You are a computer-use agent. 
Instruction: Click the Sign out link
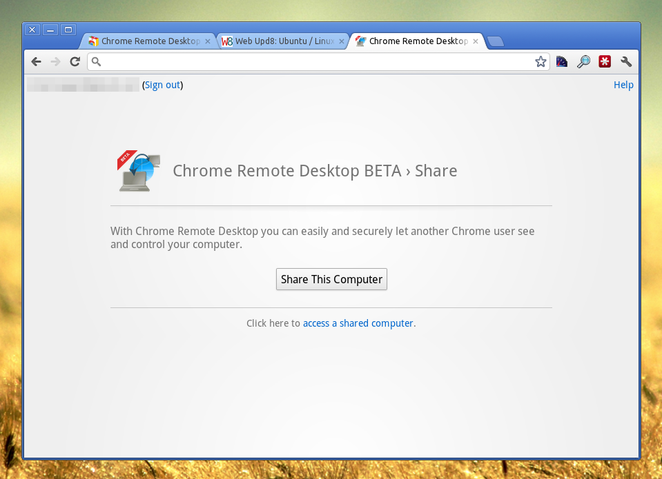tap(162, 85)
